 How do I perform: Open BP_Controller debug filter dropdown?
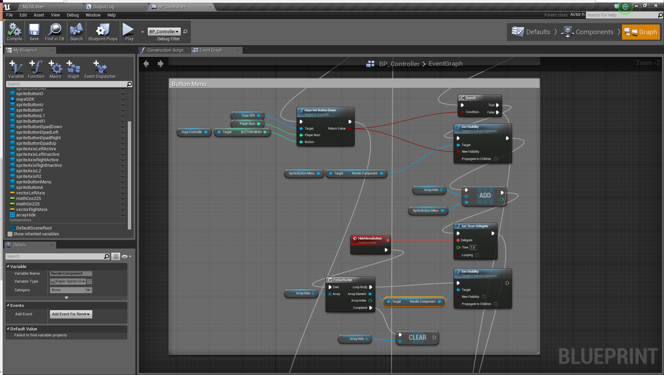tap(164, 32)
